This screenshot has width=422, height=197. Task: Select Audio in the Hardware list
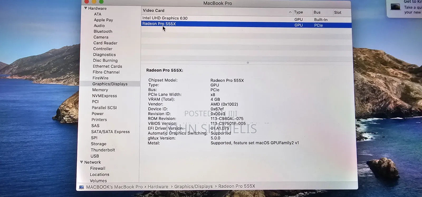click(x=99, y=26)
